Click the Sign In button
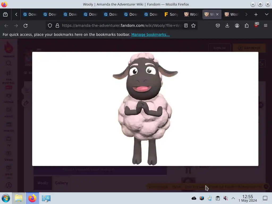 click(219, 48)
